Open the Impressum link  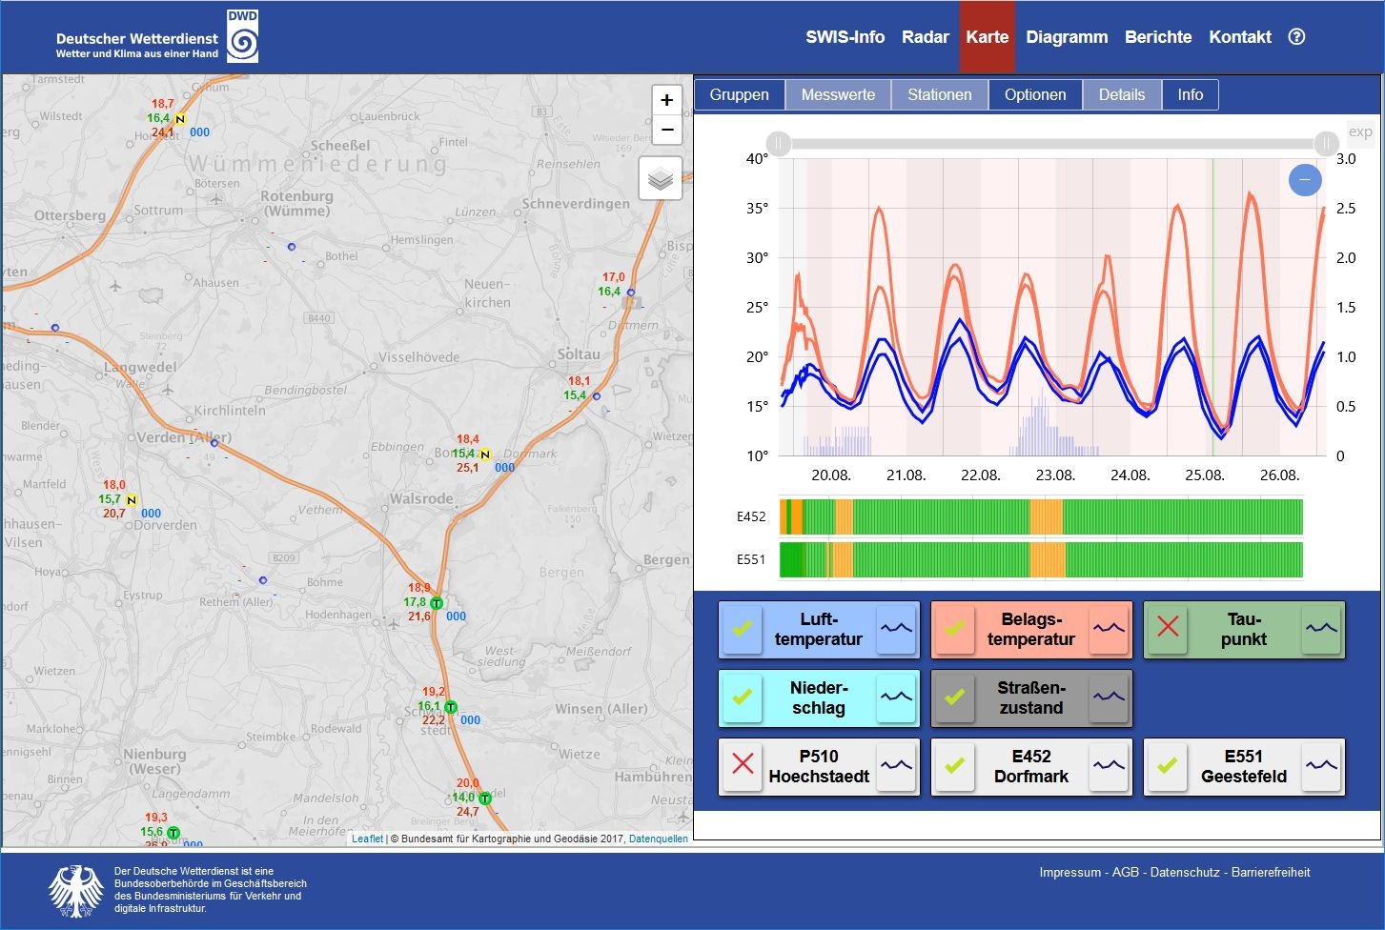tap(1069, 873)
